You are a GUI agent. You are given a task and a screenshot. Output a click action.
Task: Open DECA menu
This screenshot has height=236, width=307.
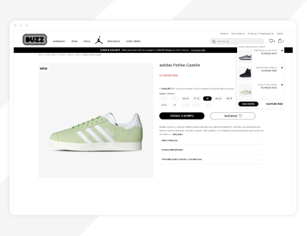click(x=87, y=41)
